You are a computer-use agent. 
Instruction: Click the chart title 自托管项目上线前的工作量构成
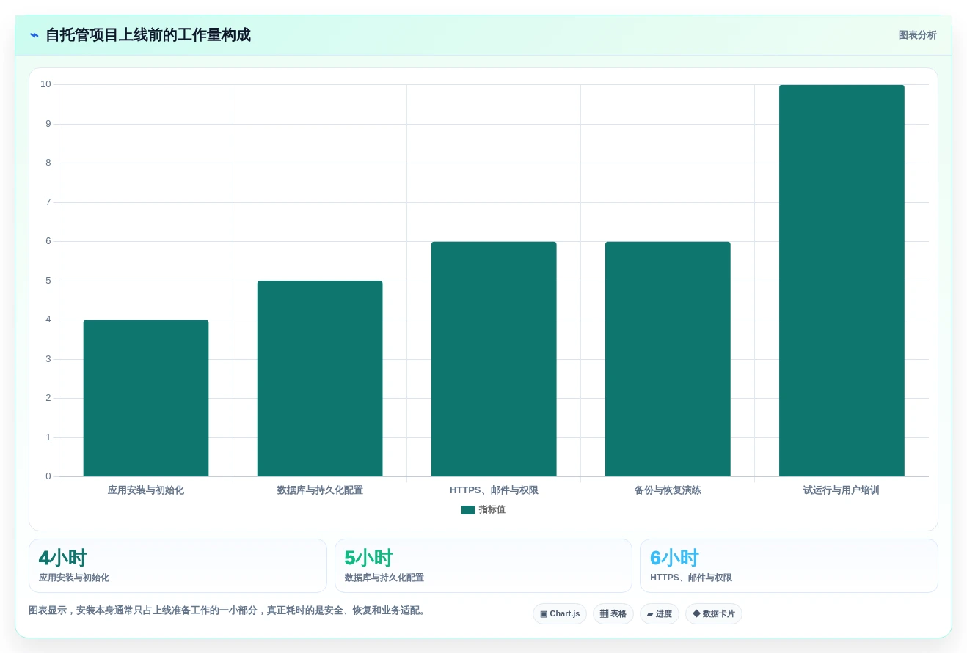tap(148, 35)
